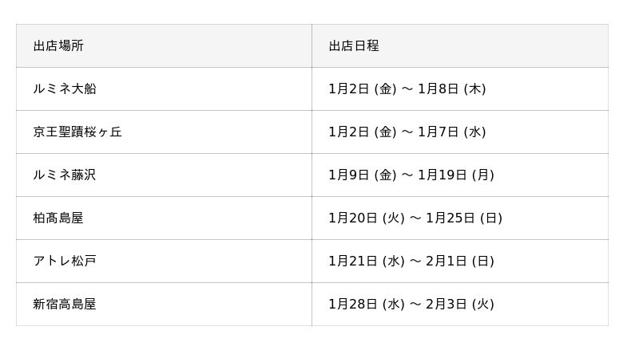Select the start date 1月9日 (金)

pos(363,175)
